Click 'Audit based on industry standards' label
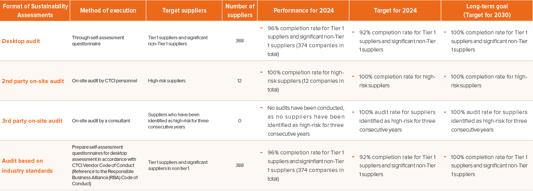533x191 pixels. (x=27, y=165)
